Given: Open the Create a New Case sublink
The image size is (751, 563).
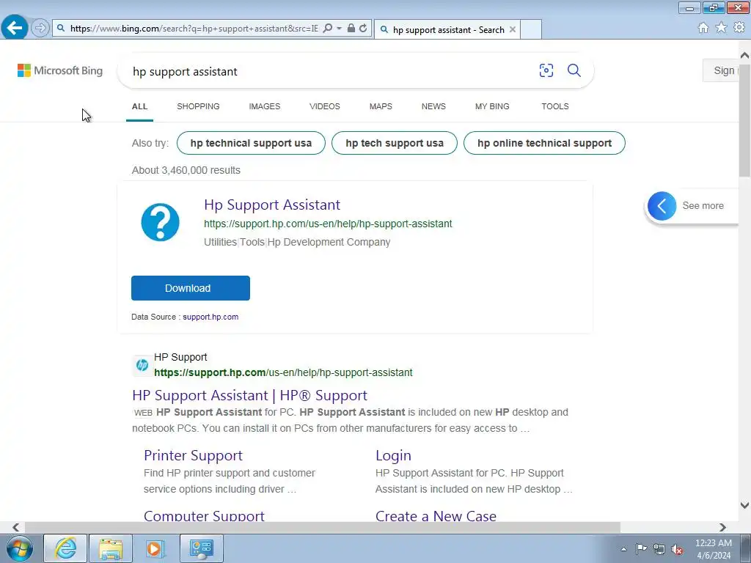Looking at the screenshot, I should [436, 515].
